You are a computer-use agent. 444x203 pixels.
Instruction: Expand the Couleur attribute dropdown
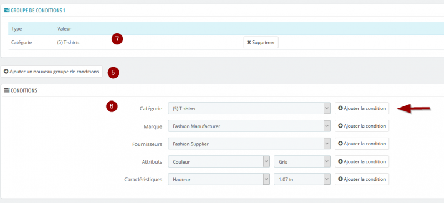[x=219, y=161]
